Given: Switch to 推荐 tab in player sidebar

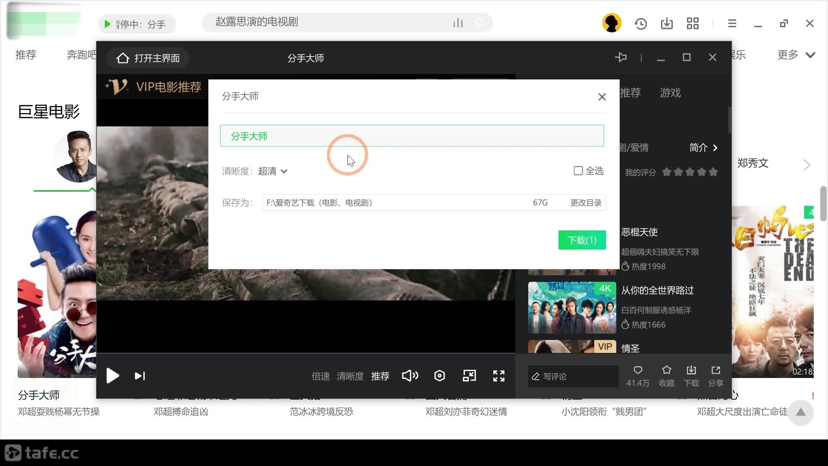Looking at the screenshot, I should click(x=630, y=93).
